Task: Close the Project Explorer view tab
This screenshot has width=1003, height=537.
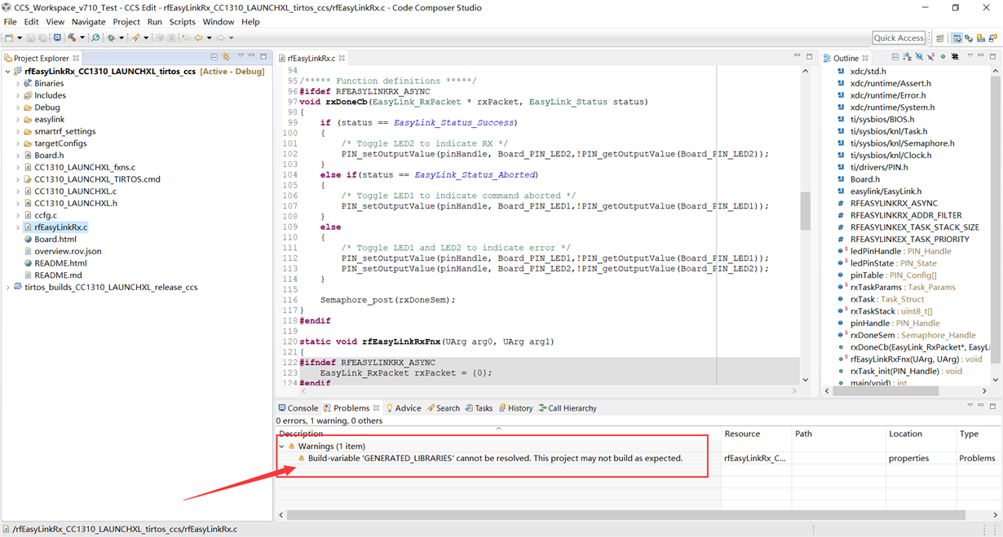Action: click(x=76, y=58)
